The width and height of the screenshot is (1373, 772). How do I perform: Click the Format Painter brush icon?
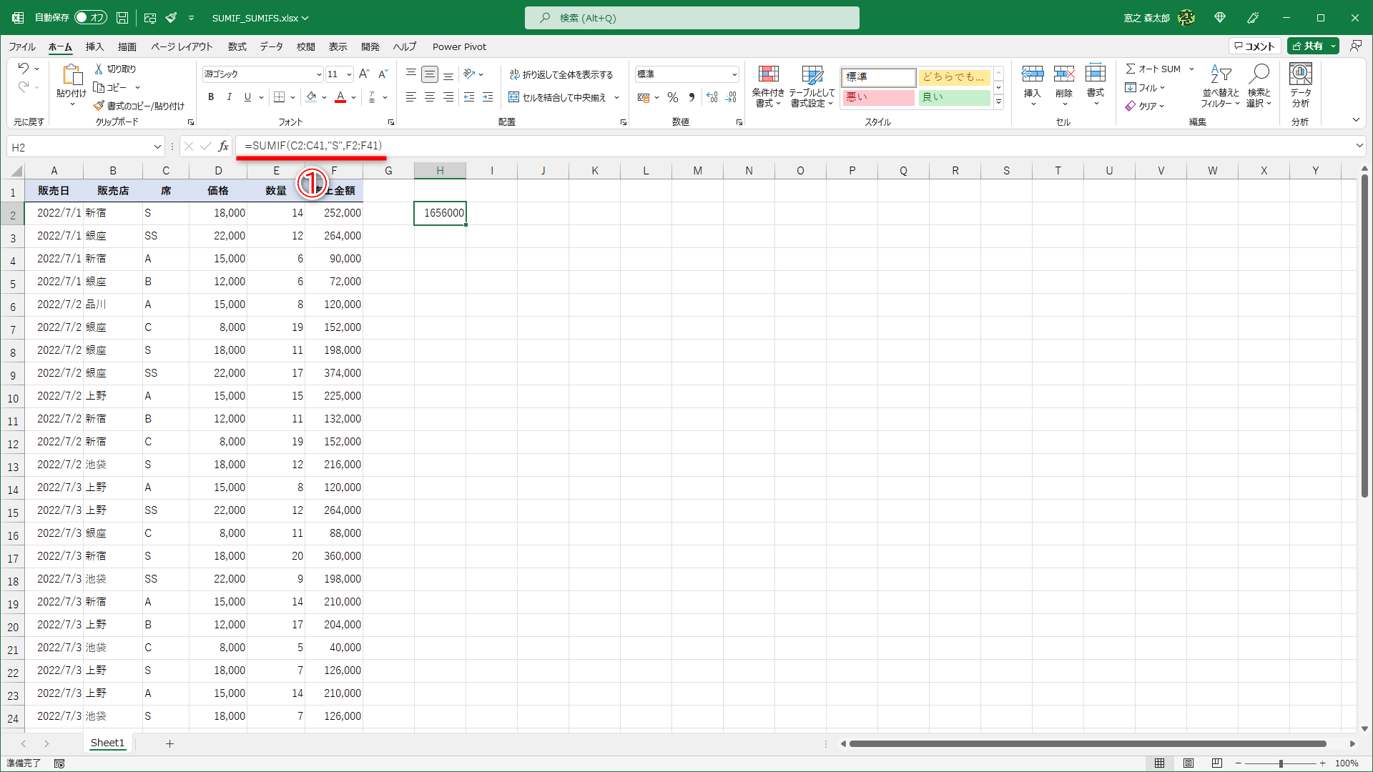99,106
